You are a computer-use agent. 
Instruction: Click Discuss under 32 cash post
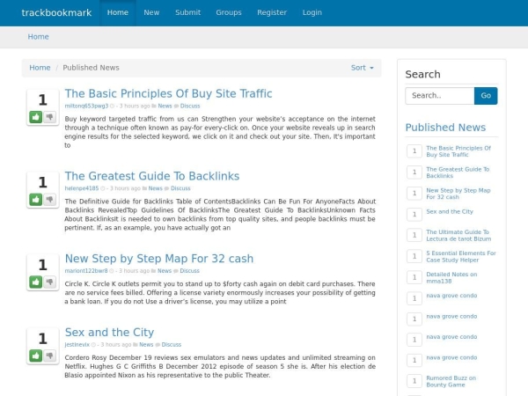[189, 271]
